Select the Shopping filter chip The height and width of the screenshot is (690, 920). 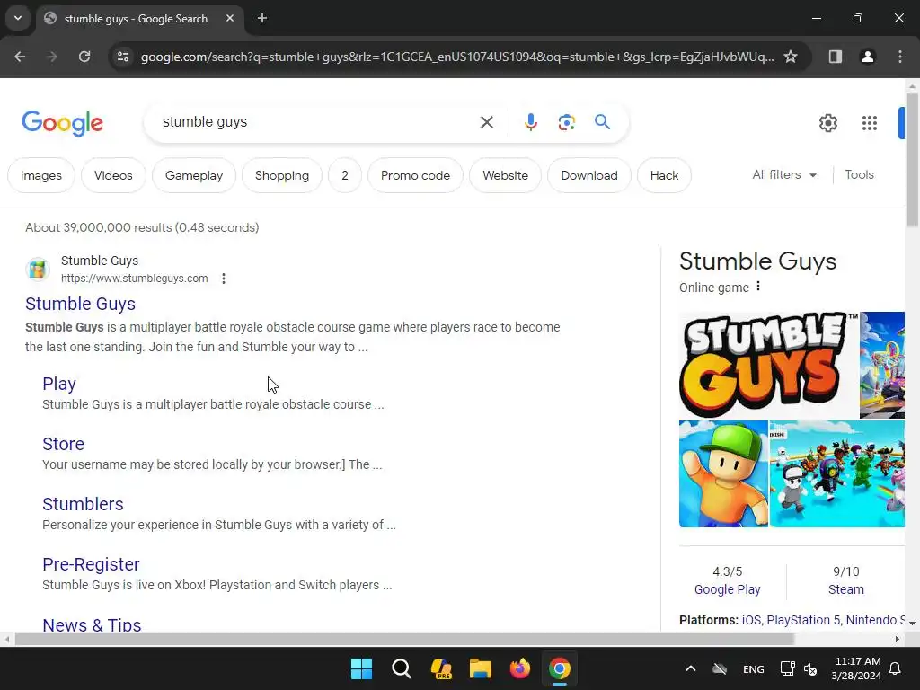click(281, 175)
